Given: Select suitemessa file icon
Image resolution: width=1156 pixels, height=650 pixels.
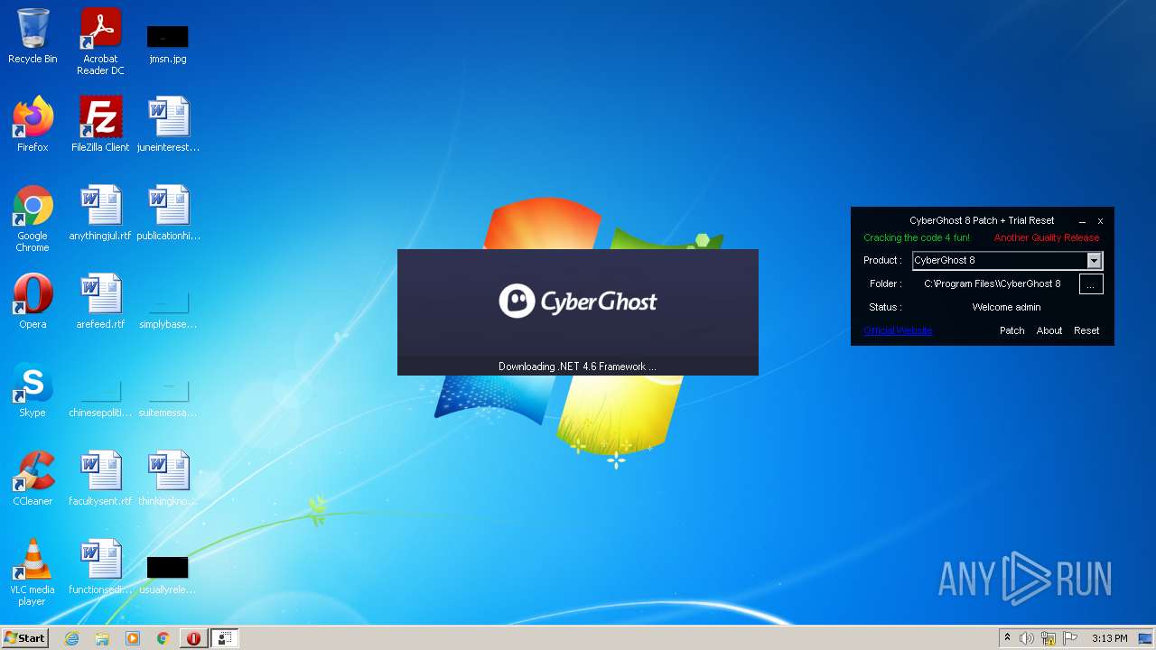Looking at the screenshot, I should pyautogui.click(x=168, y=398).
